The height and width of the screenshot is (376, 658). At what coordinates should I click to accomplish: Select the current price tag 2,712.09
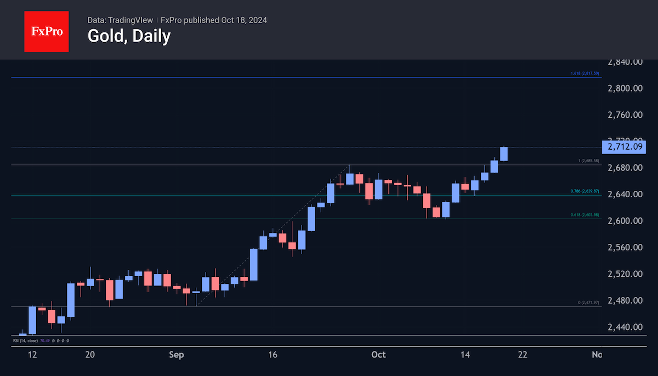click(x=624, y=147)
